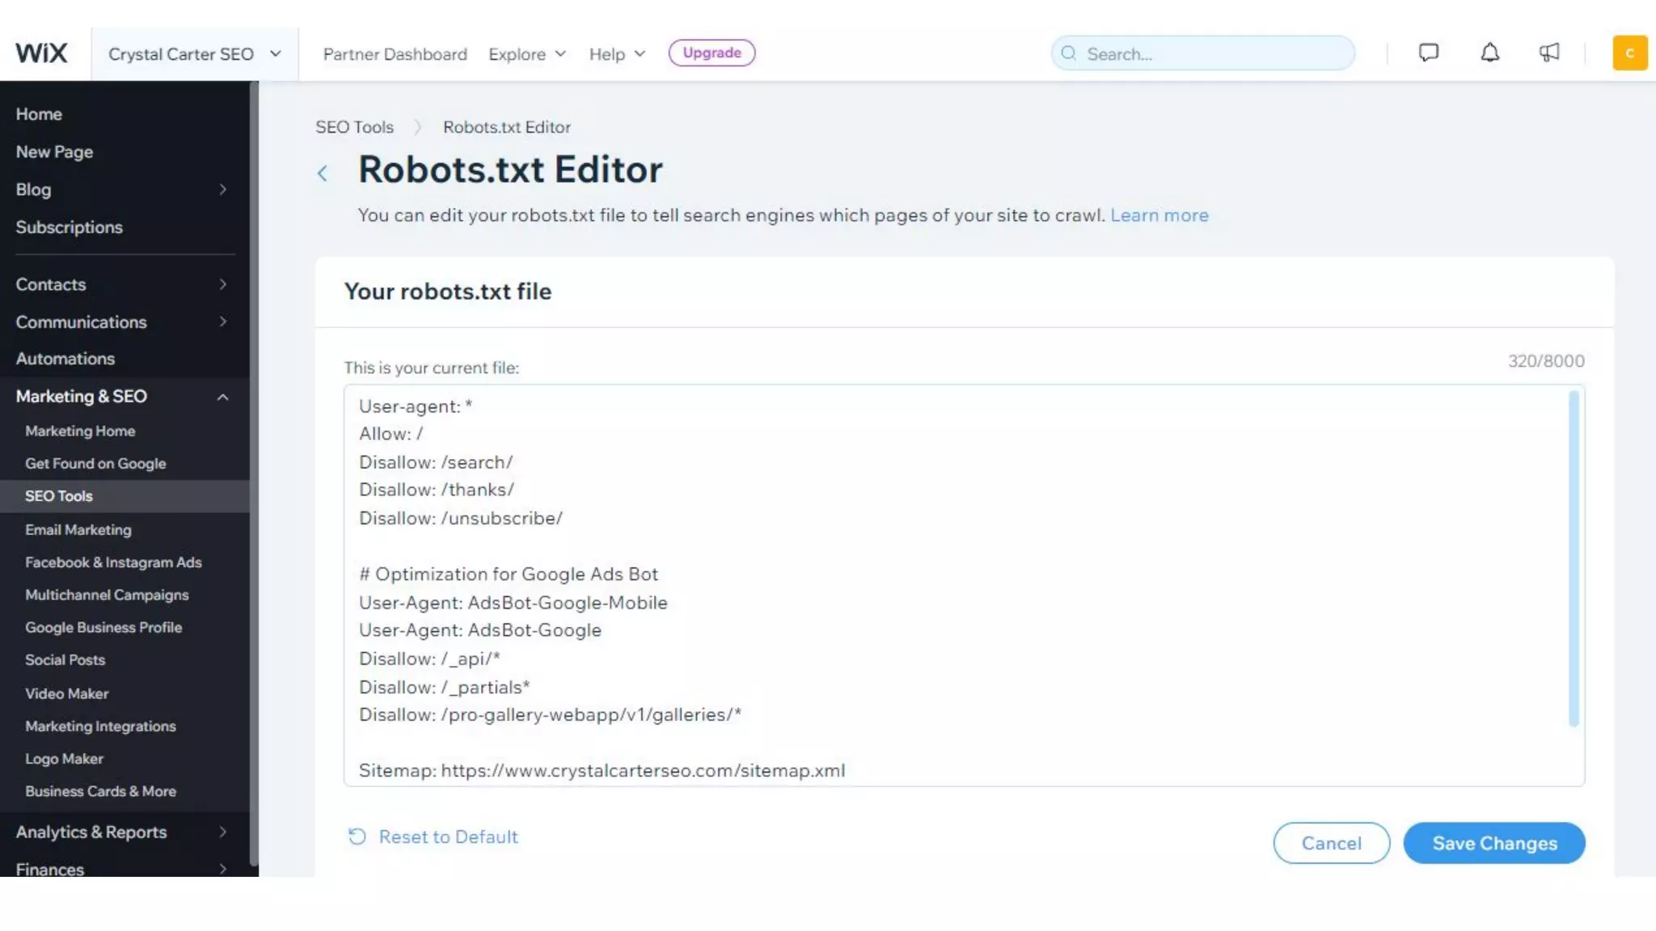Click the magnifier icon in search bar
The height and width of the screenshot is (931, 1656).
(1068, 53)
